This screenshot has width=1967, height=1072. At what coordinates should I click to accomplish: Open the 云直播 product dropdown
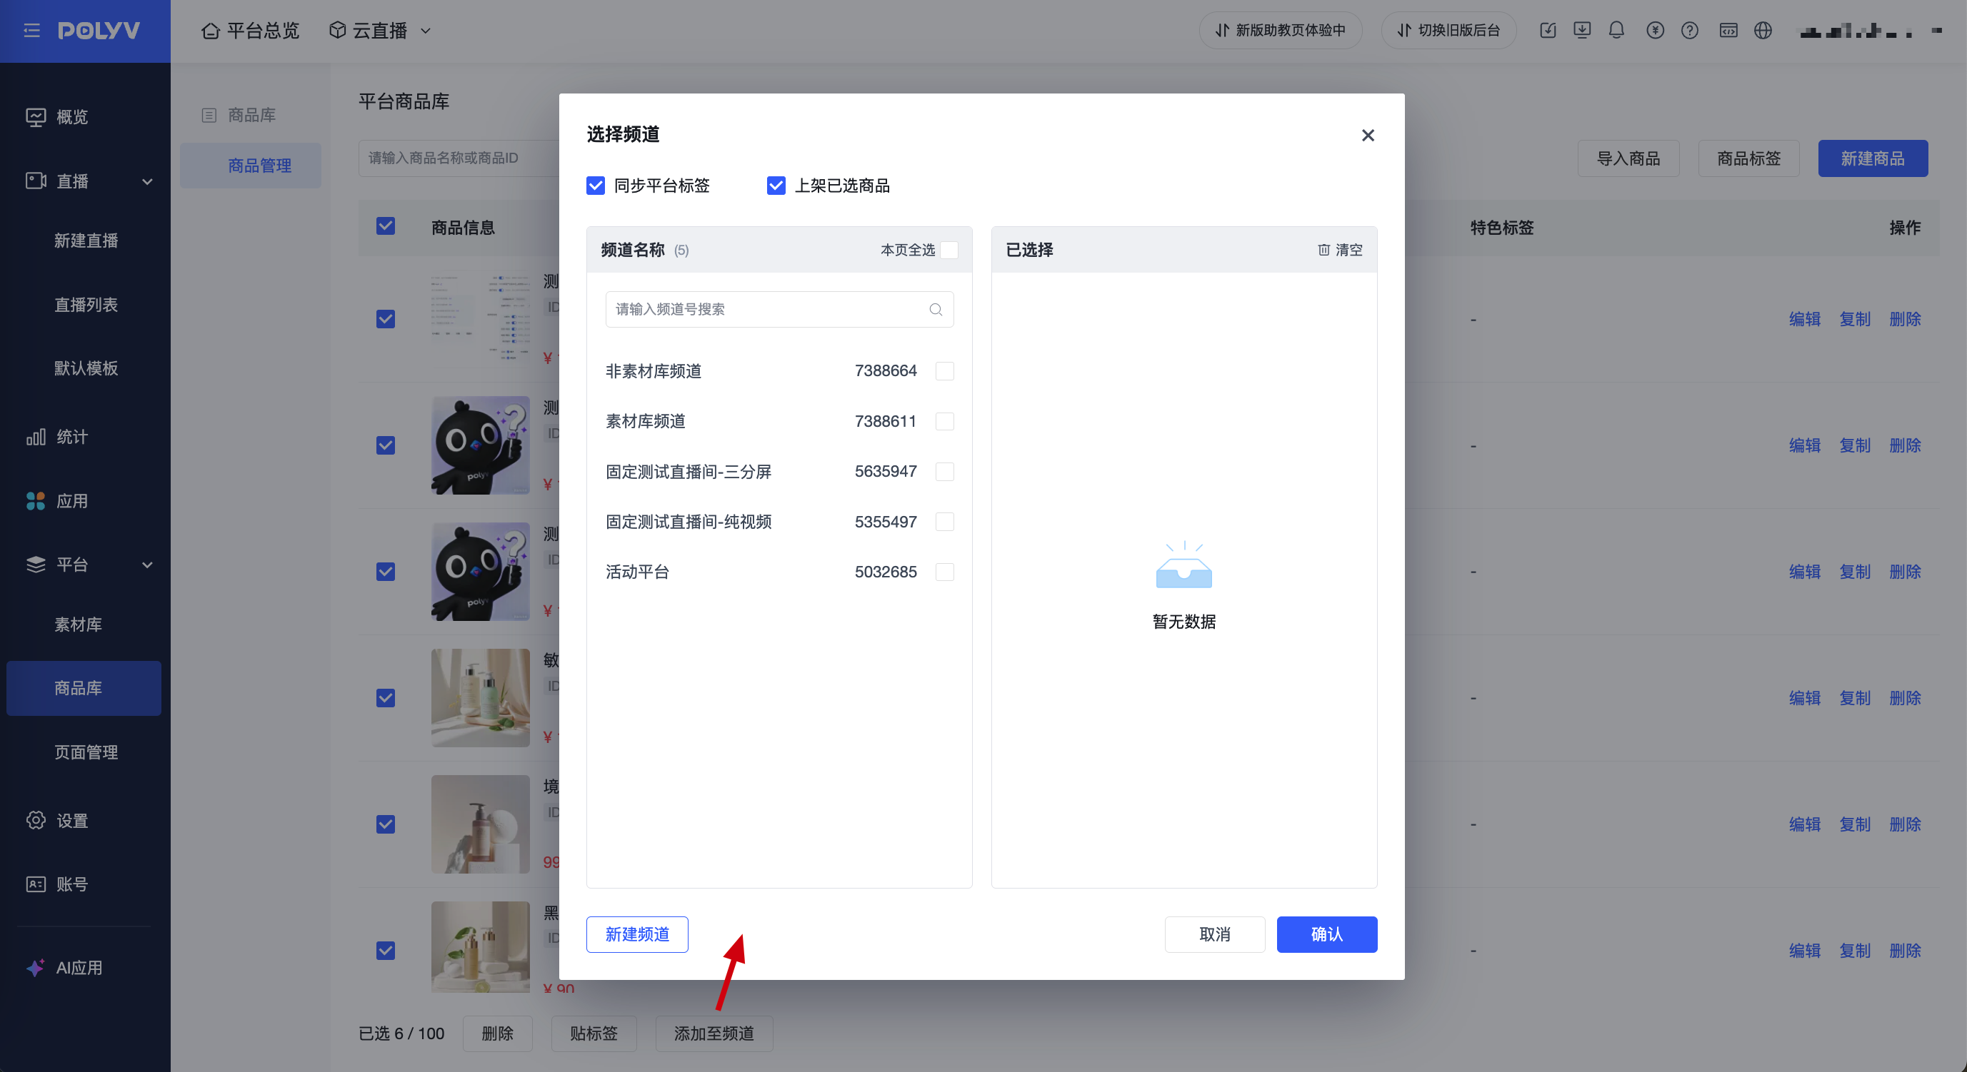380,31
